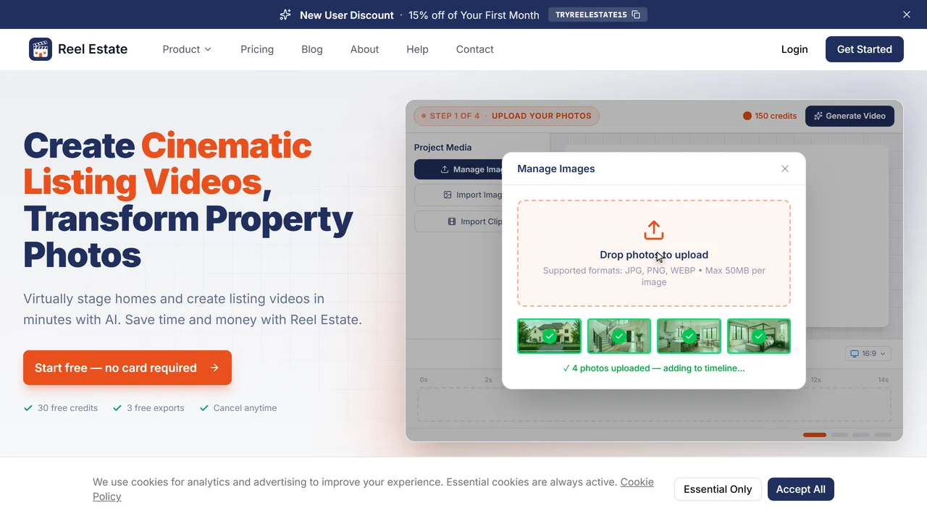Click the image icon on Import Images
Viewport: 927px width, 521px height.
(x=448, y=195)
